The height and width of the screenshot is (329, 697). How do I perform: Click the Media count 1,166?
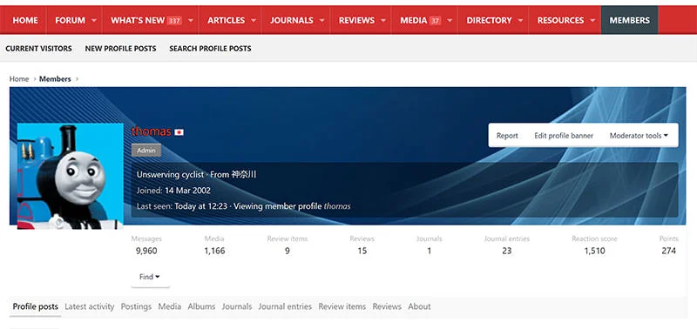point(214,251)
